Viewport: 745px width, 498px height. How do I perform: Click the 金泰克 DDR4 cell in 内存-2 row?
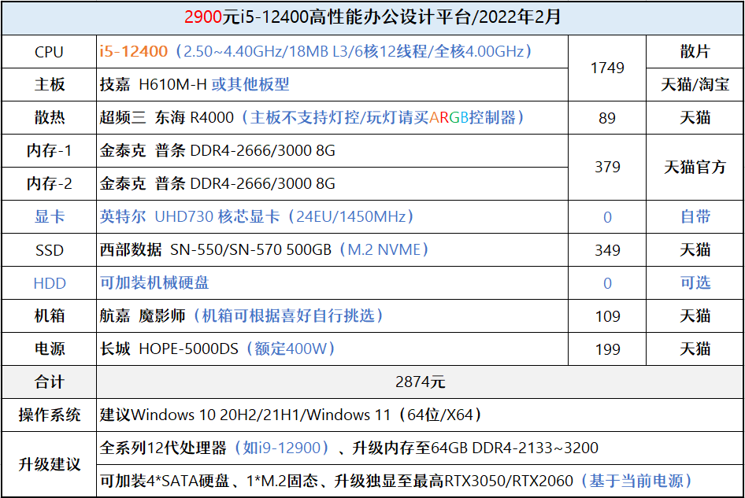(332, 183)
